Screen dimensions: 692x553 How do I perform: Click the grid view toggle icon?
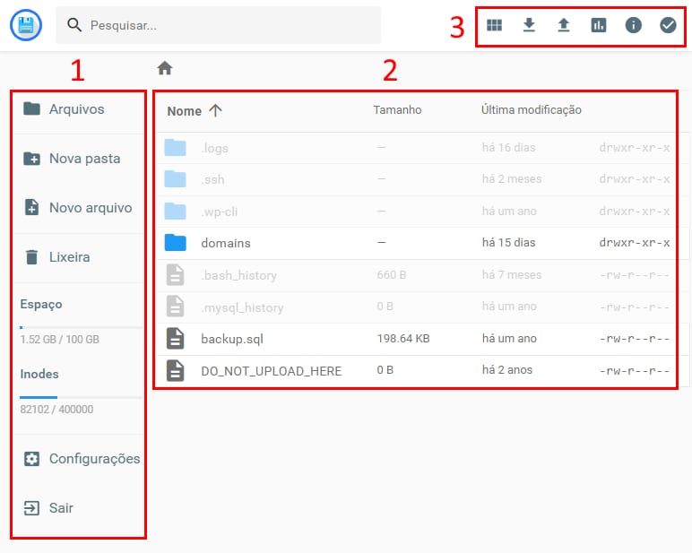pos(494,25)
